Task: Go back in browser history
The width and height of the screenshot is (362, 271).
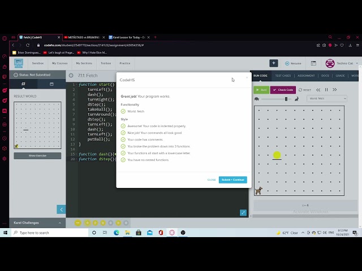Action: point(13,45)
